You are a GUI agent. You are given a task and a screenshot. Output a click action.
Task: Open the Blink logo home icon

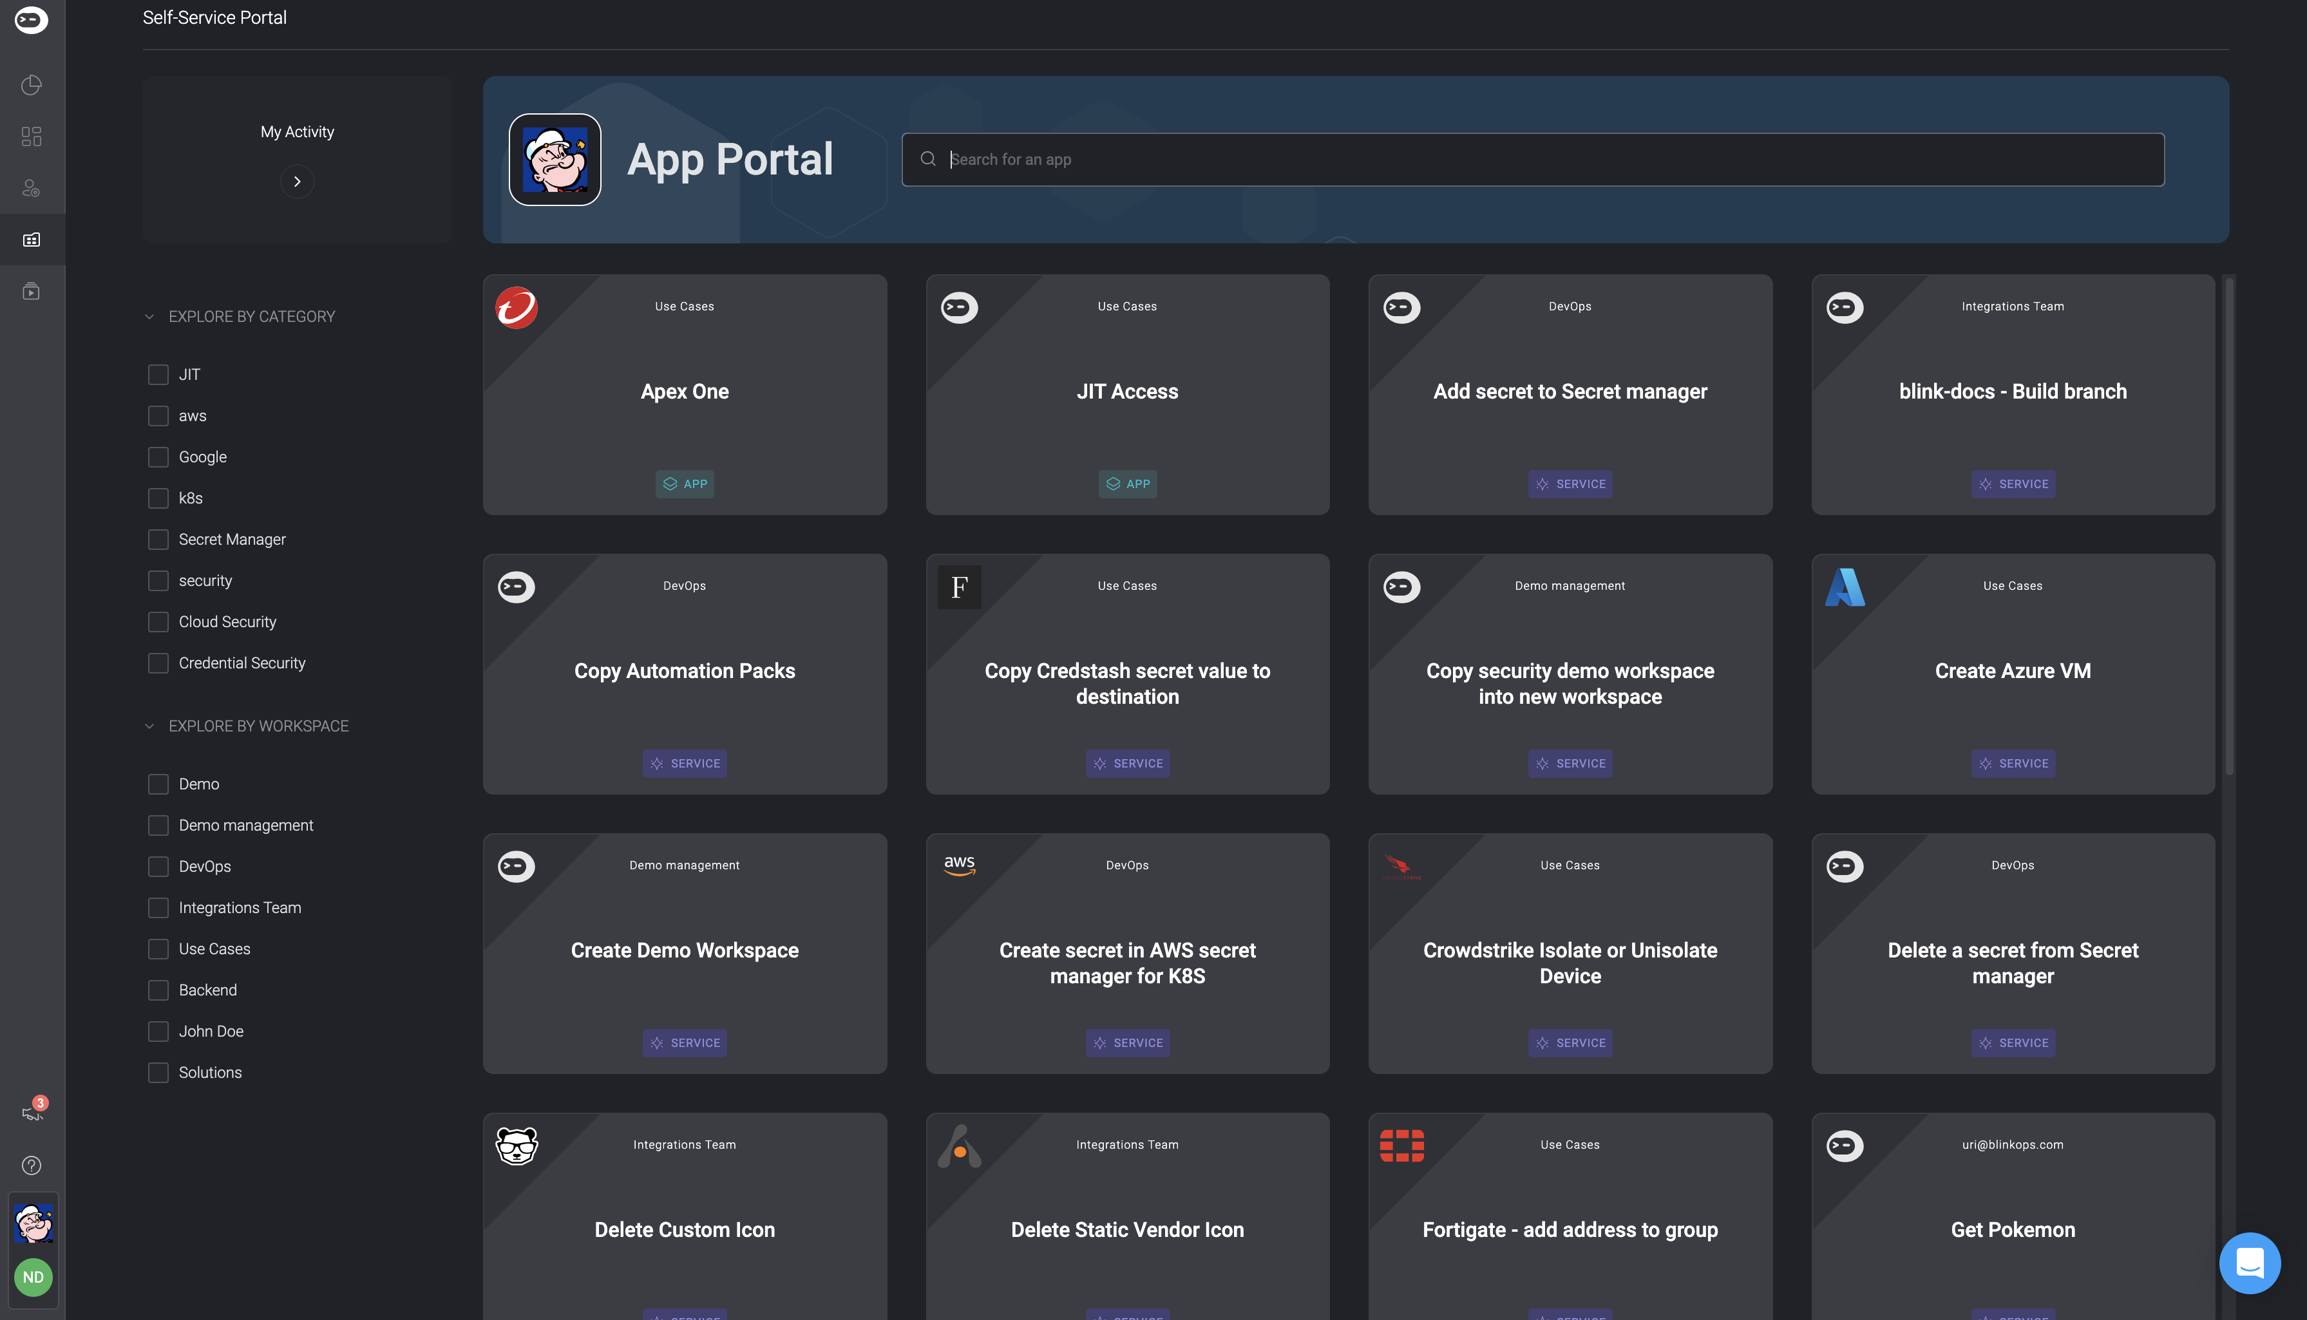click(x=32, y=20)
